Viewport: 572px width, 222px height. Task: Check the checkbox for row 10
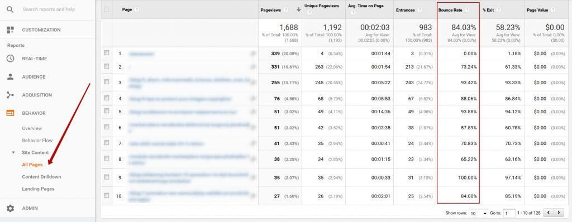click(107, 195)
